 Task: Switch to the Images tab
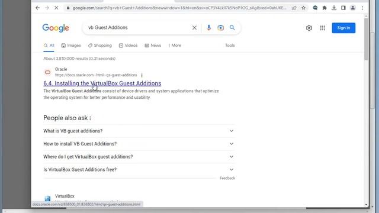71,46
